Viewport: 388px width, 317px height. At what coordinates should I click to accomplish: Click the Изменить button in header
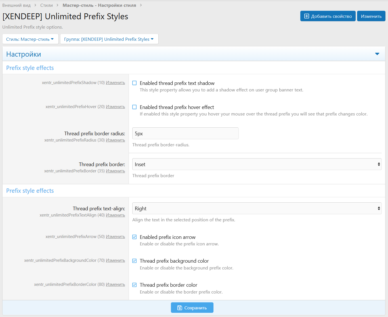pos(371,16)
